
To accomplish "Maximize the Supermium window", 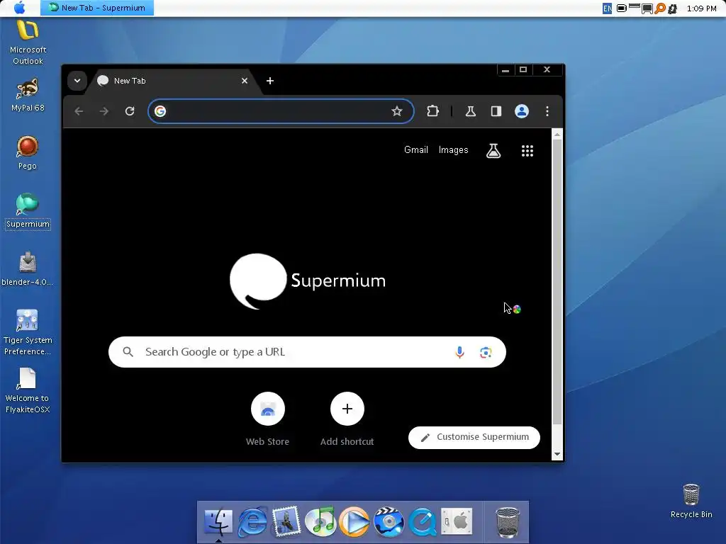I will [x=523, y=70].
